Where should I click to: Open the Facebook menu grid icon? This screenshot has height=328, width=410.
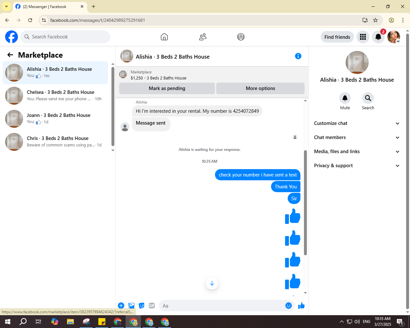tap(363, 37)
